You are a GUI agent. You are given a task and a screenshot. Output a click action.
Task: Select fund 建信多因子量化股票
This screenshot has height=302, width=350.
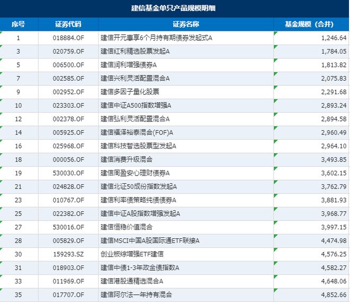(x=130, y=92)
